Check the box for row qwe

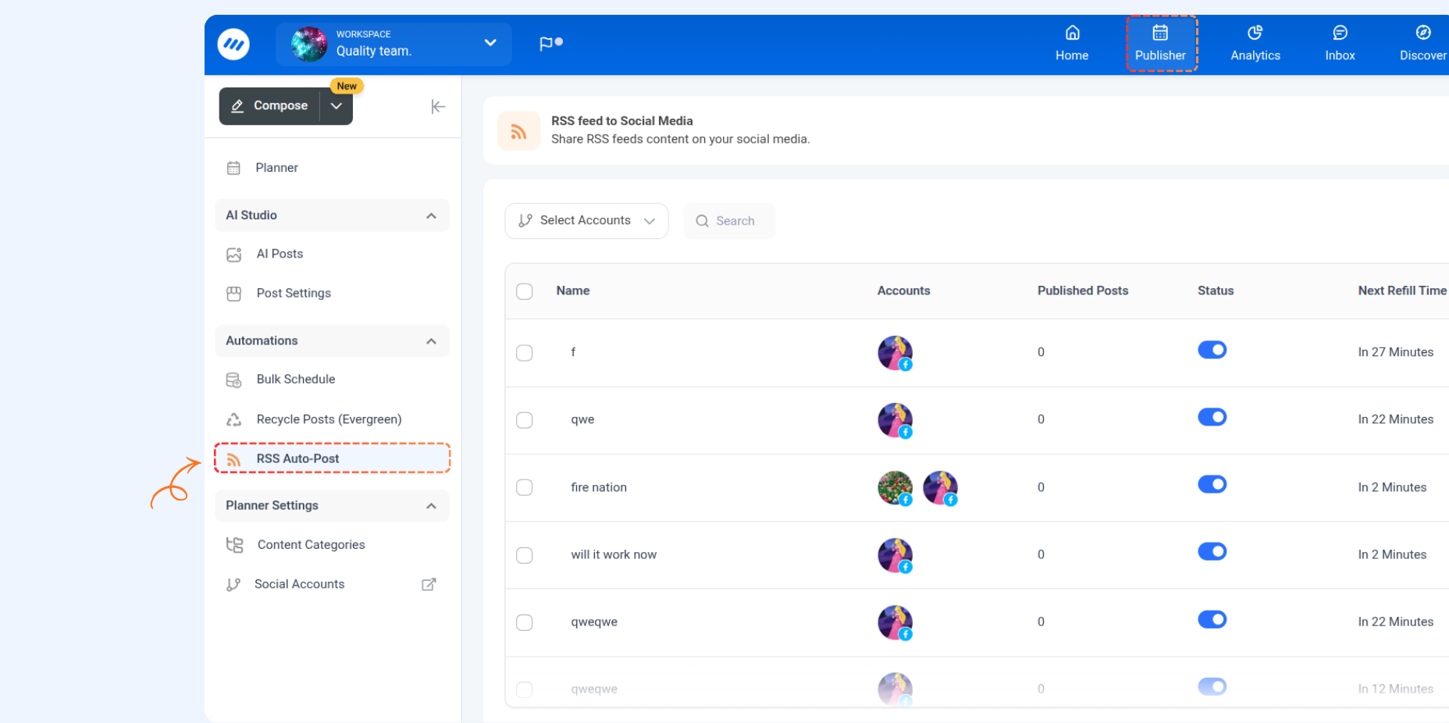tap(525, 420)
